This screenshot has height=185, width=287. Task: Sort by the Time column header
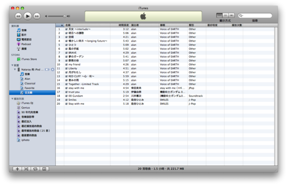click(120, 25)
